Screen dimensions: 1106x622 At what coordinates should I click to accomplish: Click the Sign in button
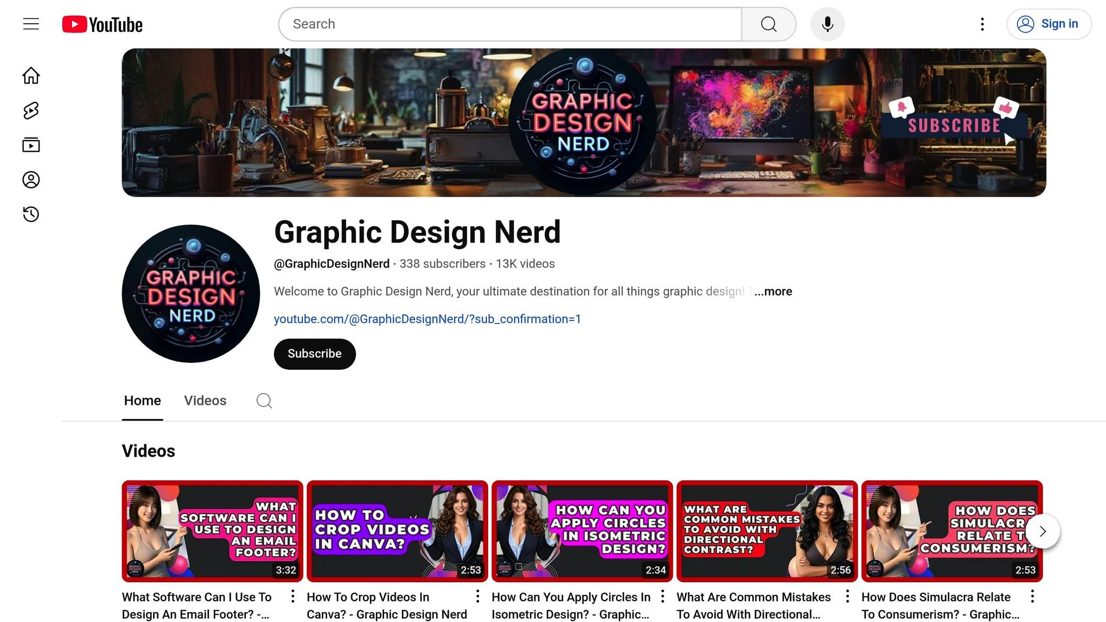1048,24
